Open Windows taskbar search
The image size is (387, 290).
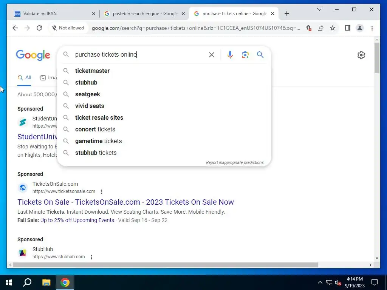pyautogui.click(x=27, y=282)
